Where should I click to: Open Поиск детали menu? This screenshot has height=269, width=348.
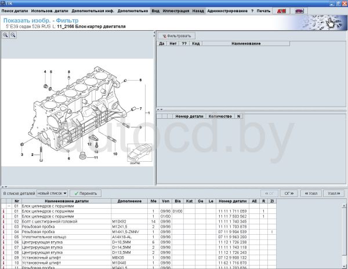(15, 11)
